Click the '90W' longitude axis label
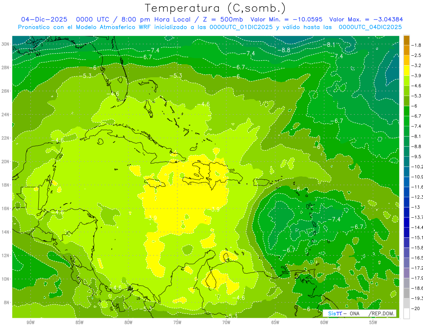This screenshot has width=423, height=327. pos(31,322)
